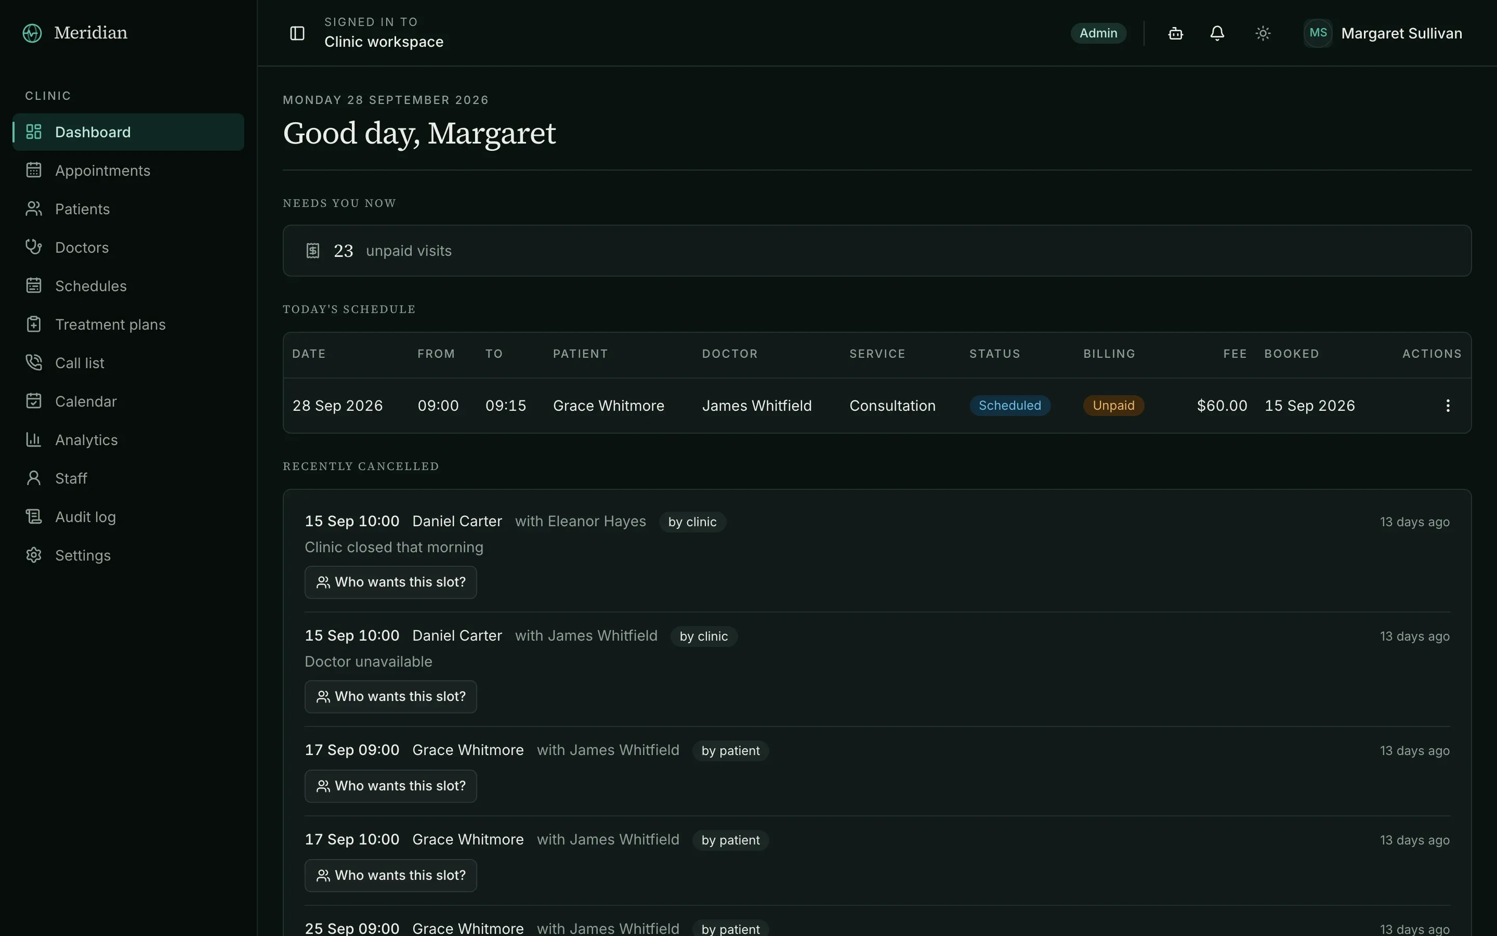Image resolution: width=1497 pixels, height=936 pixels.
Task: Collapse the sidebar with the panel icon
Action: pyautogui.click(x=297, y=33)
